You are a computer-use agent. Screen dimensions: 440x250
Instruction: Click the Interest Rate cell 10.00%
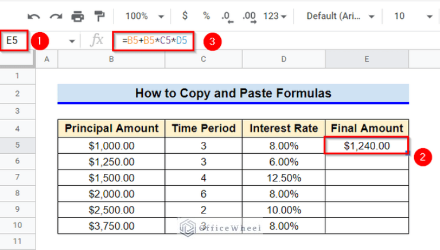pos(284,210)
